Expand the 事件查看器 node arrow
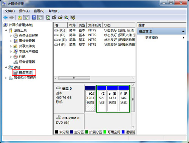Image resolution: width=189 pixels, height=143 pixels. pyautogui.click(x=11, y=41)
